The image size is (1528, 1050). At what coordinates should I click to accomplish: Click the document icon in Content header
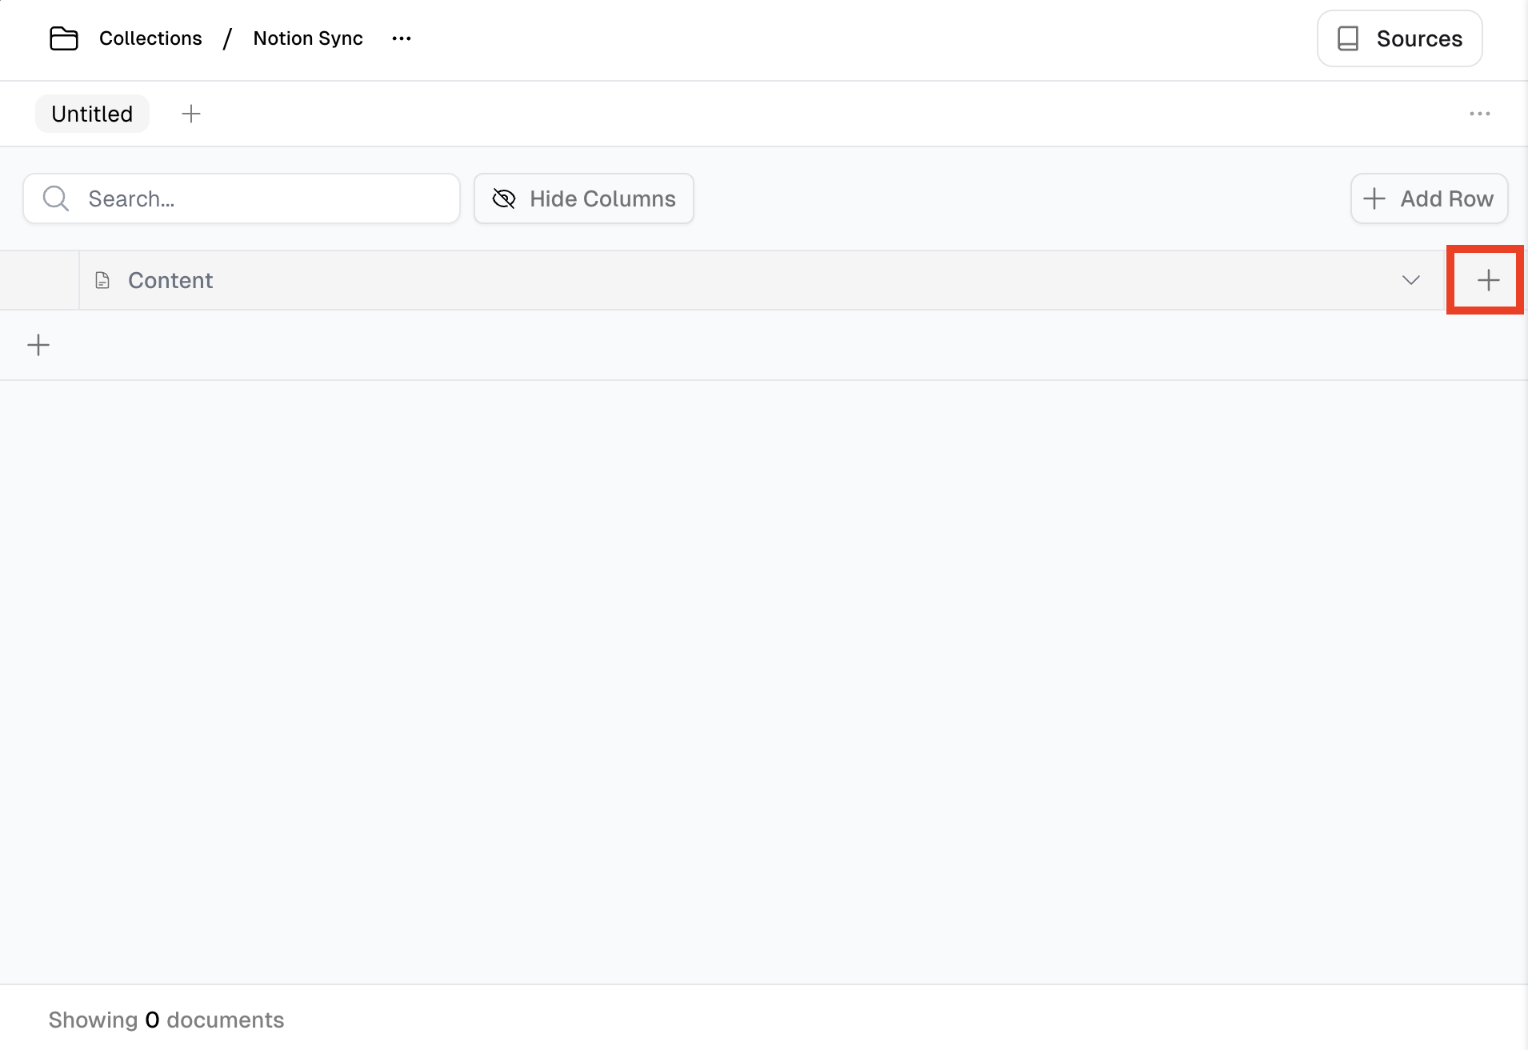tap(102, 280)
